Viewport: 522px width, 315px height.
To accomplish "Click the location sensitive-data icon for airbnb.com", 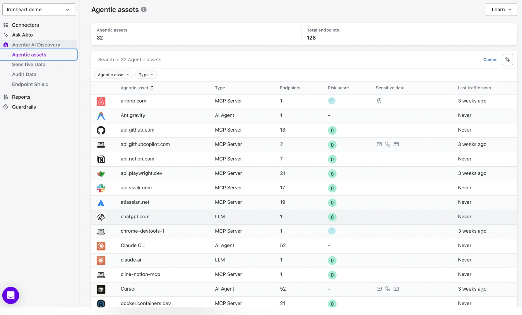I will 379,101.
